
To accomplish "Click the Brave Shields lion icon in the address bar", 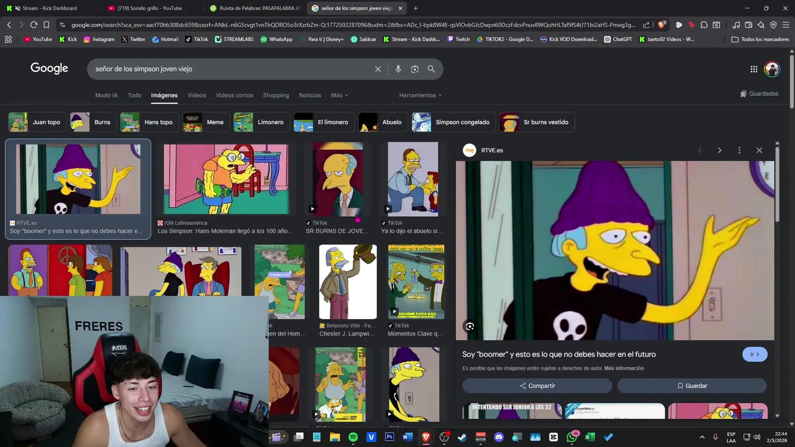I will pyautogui.click(x=662, y=25).
